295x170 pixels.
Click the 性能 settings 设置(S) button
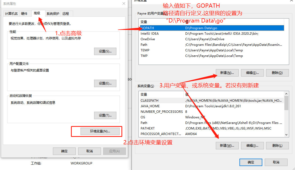tap(105, 51)
